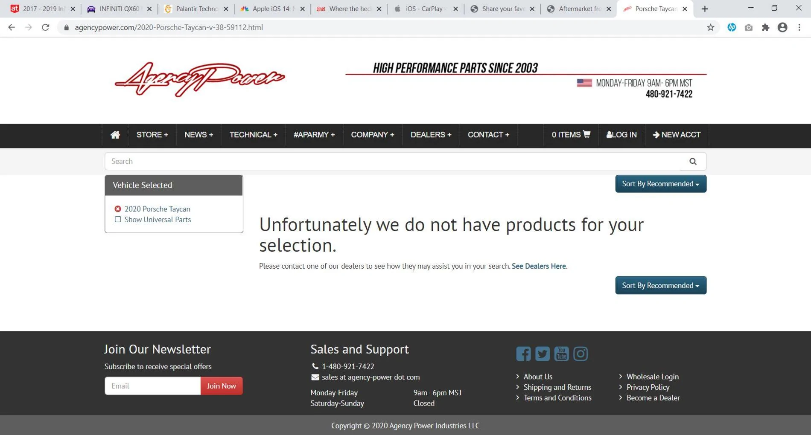
Task: Close the Apple iOS 14 tab
Action: 302,9
